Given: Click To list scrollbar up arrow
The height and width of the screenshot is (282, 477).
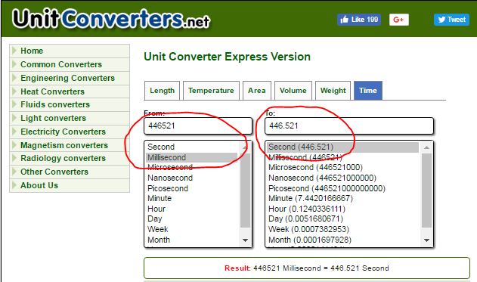Looking at the screenshot, I should tap(426, 147).
